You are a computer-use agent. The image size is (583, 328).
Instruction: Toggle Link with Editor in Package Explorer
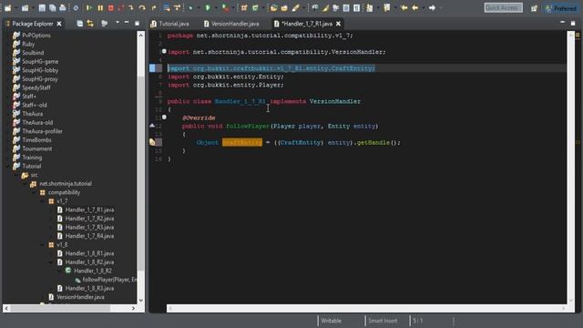(90, 24)
